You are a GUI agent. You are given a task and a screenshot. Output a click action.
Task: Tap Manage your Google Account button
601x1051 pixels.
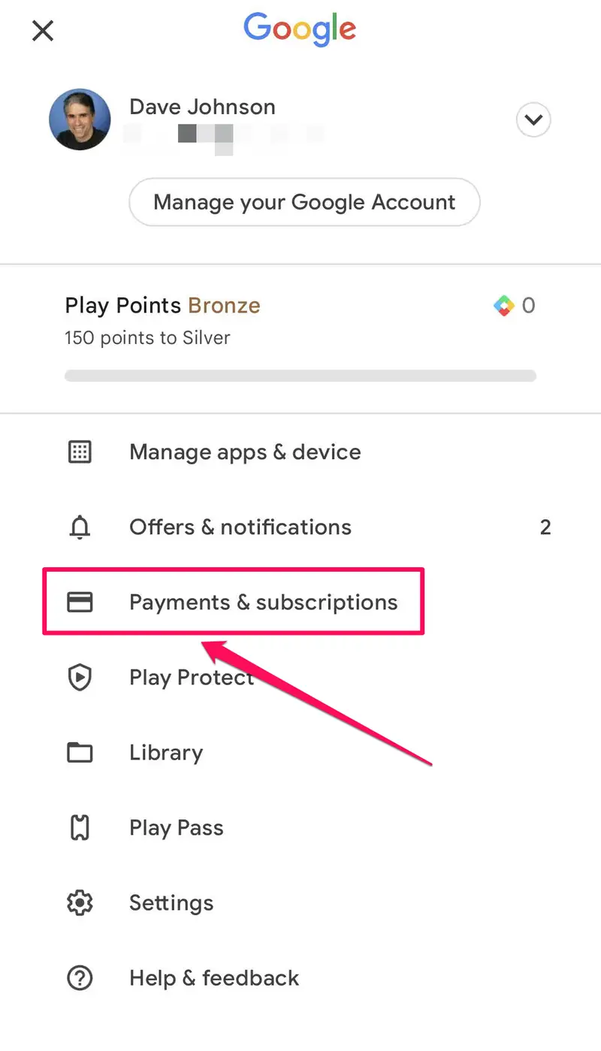(x=304, y=202)
